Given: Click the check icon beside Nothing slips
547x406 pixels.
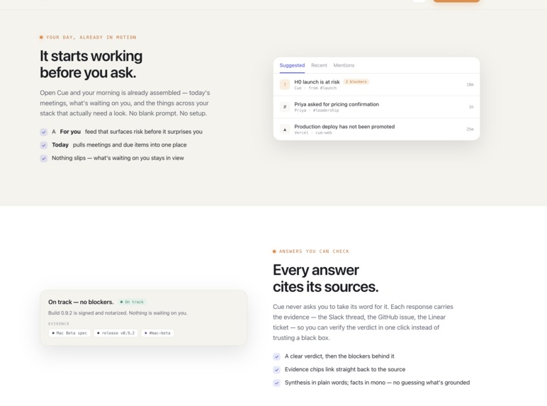Looking at the screenshot, I should tap(44, 158).
